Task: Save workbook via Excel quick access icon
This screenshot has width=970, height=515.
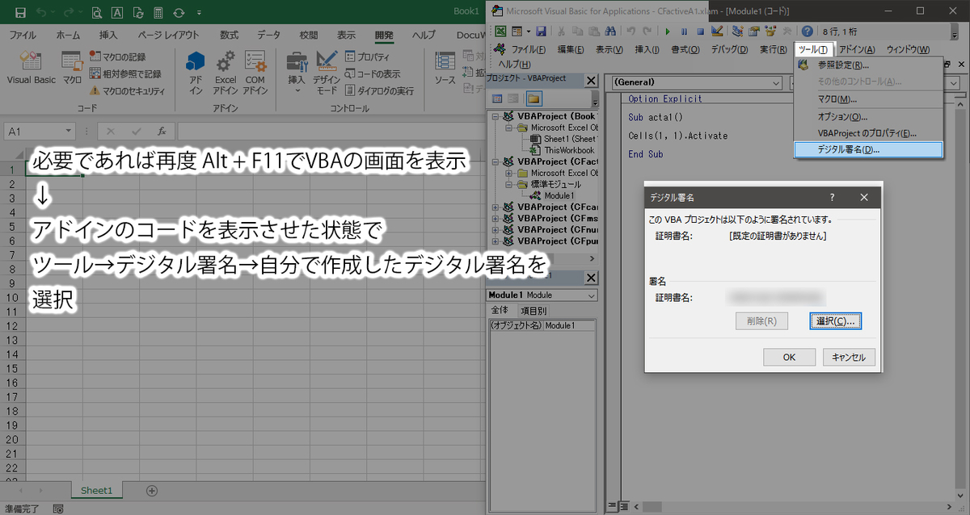Action: click(x=20, y=12)
